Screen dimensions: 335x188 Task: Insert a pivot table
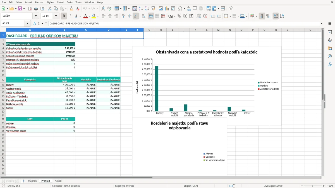pyautogui.click(x=173, y=9)
